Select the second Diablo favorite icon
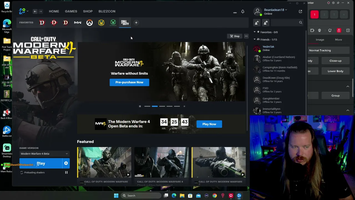Viewport: 355px width, 200px height. [x=54, y=22]
